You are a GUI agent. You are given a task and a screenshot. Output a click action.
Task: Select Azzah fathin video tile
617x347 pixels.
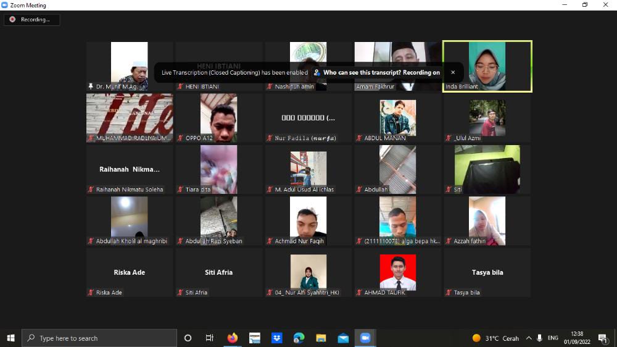(x=487, y=221)
